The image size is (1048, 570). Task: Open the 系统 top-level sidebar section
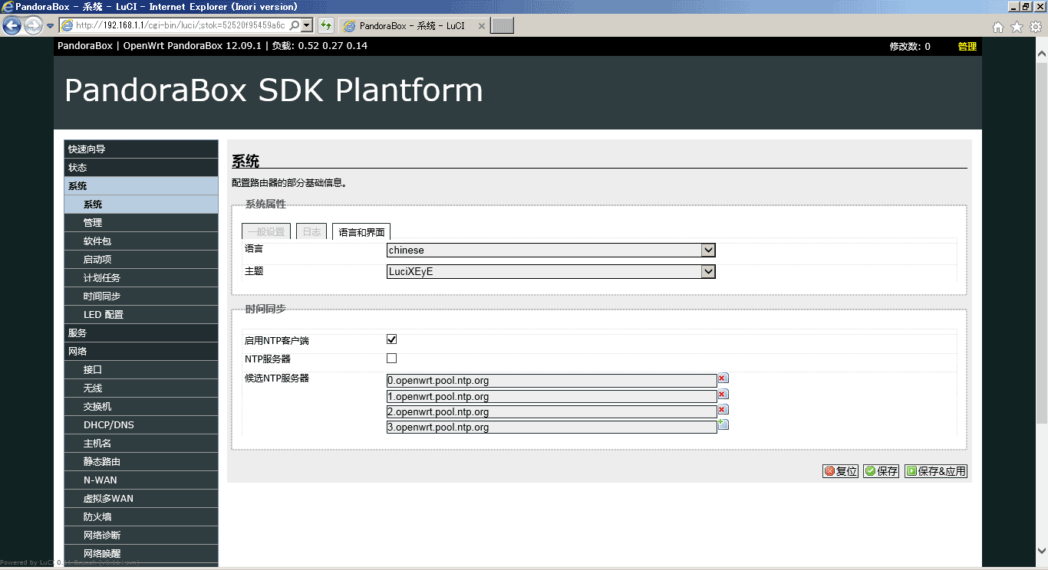coord(141,185)
